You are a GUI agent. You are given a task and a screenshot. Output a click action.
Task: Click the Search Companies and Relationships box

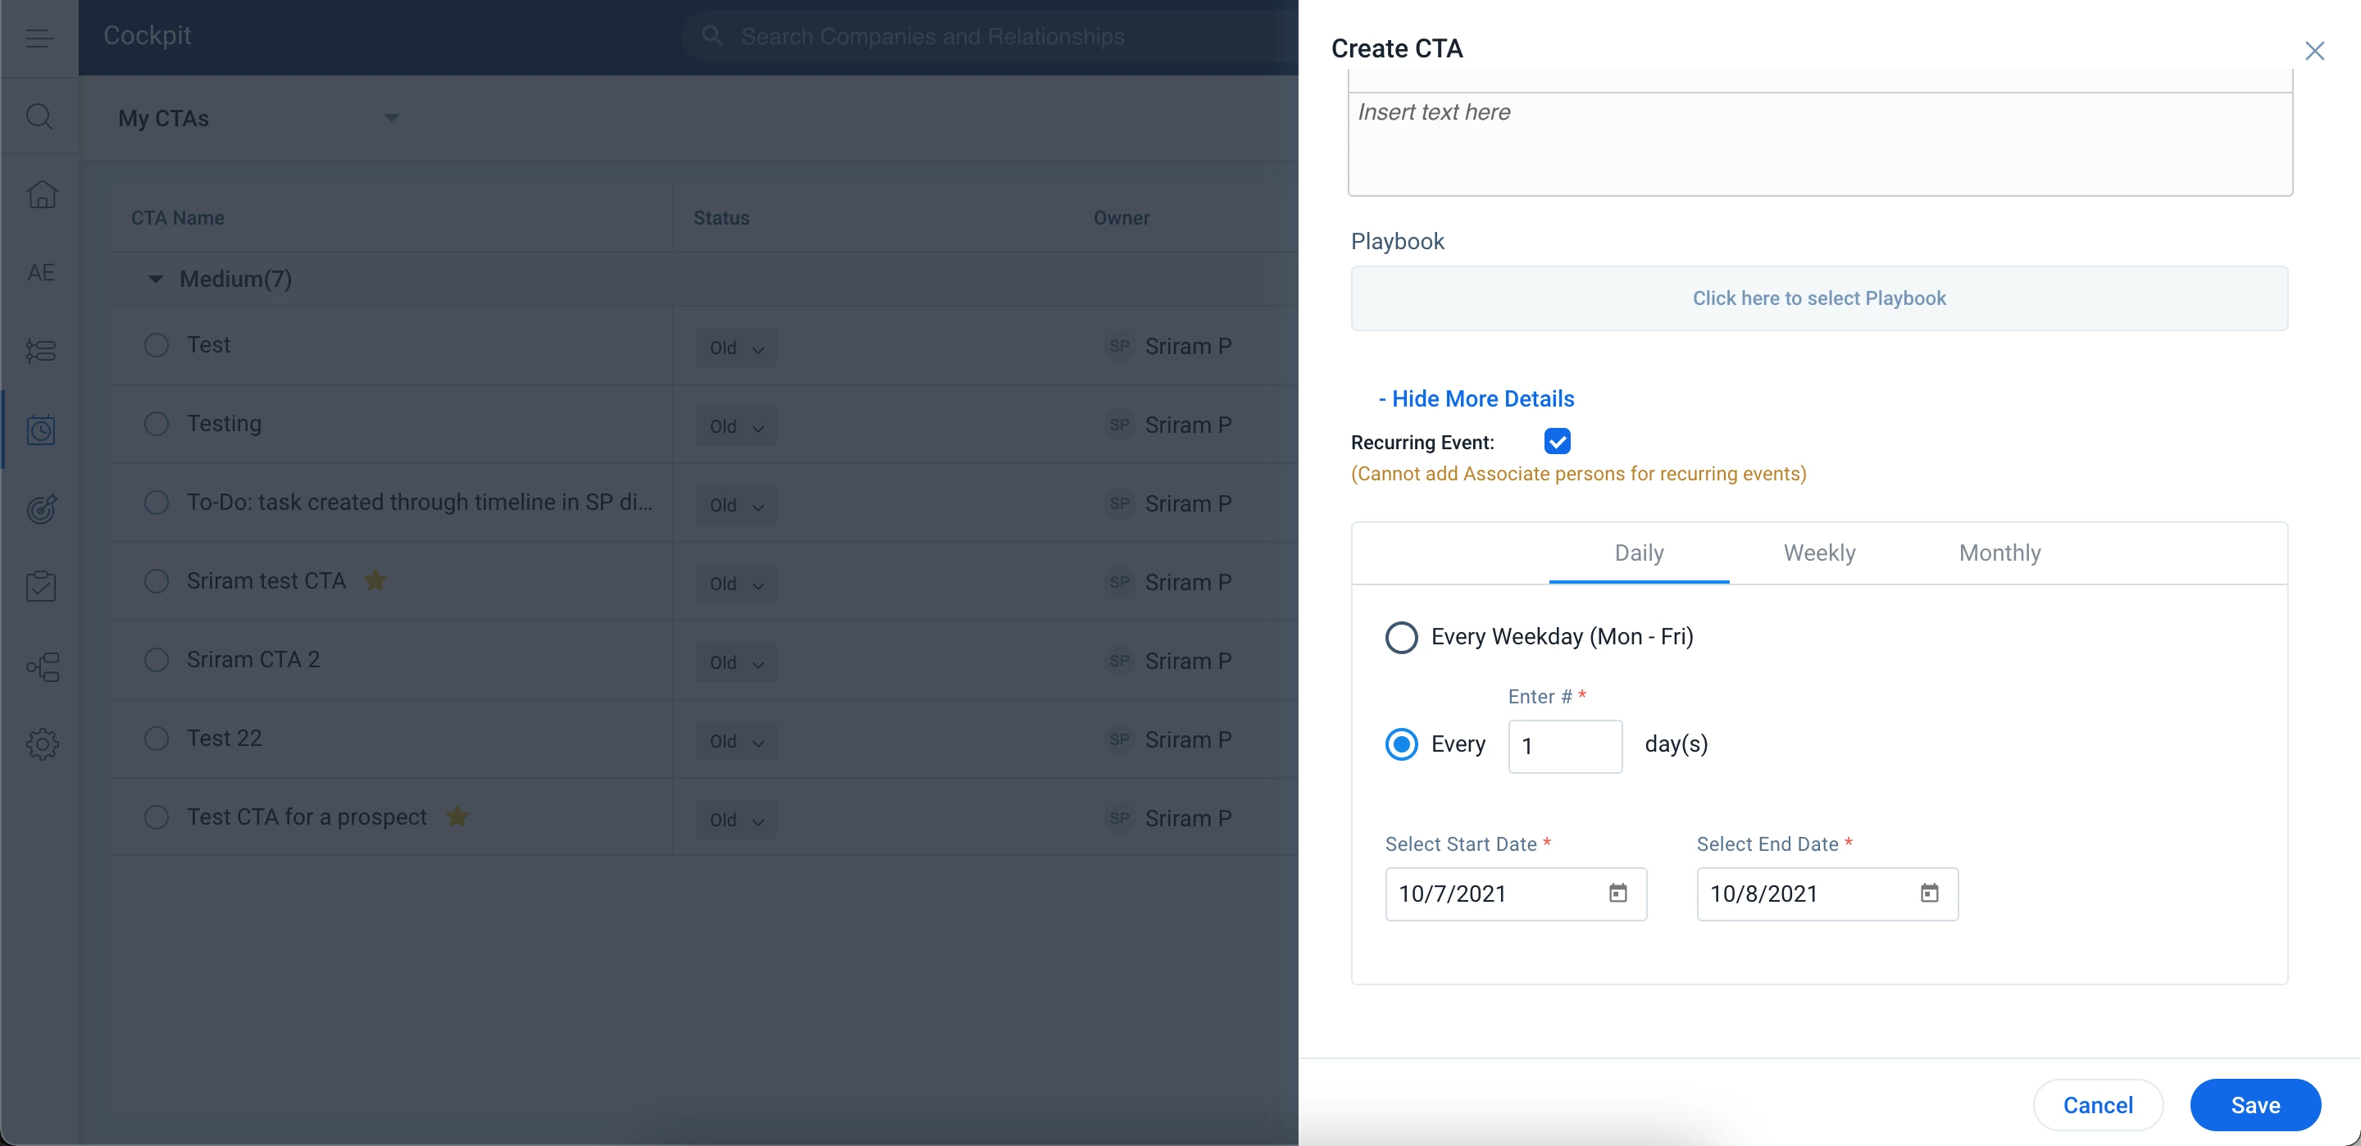[x=989, y=37]
